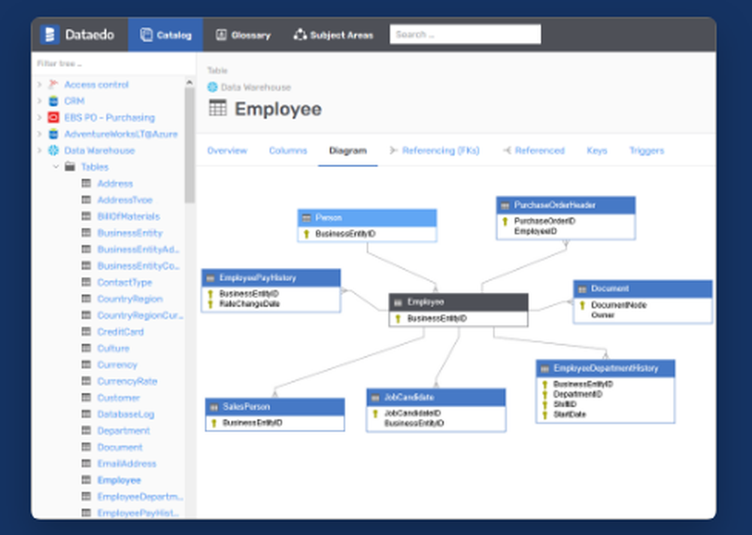
Task: Switch to the Referenced tab
Action: click(534, 150)
